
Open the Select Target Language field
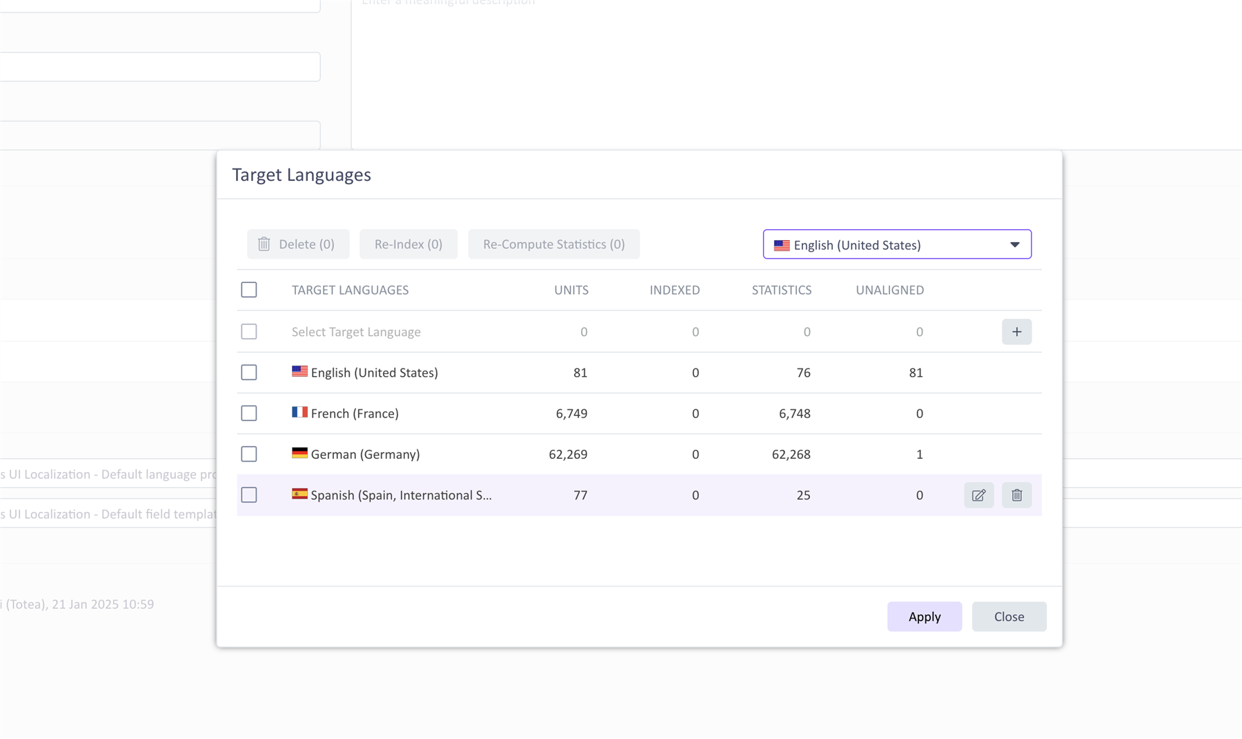[x=356, y=332]
